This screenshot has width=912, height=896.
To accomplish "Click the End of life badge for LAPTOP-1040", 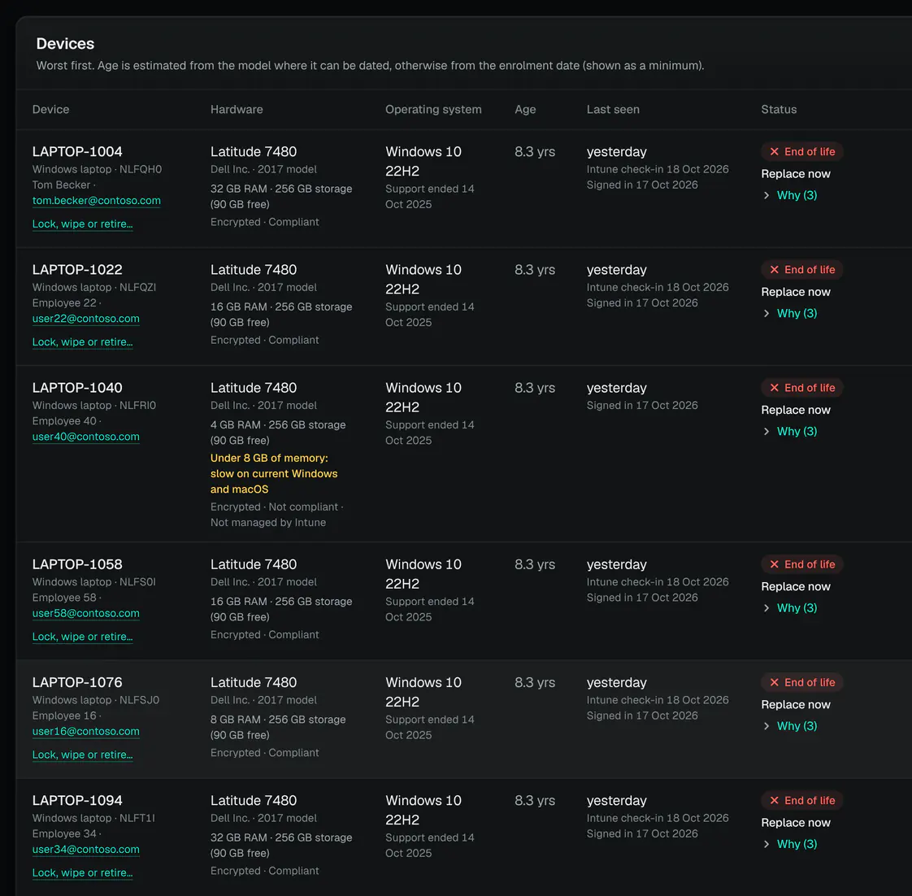I will pyautogui.click(x=802, y=388).
